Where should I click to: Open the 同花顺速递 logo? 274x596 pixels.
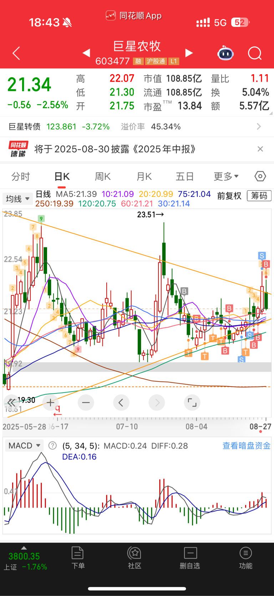coord(19,149)
